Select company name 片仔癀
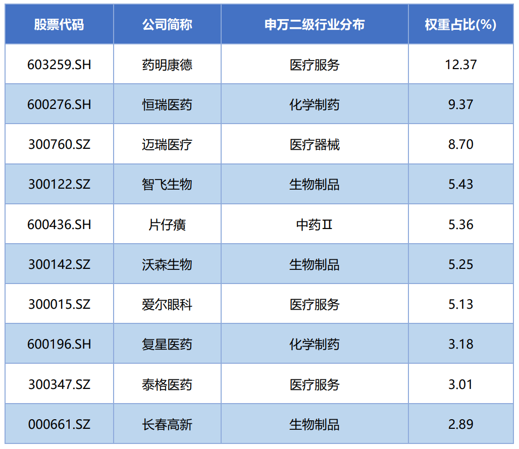 167,224
